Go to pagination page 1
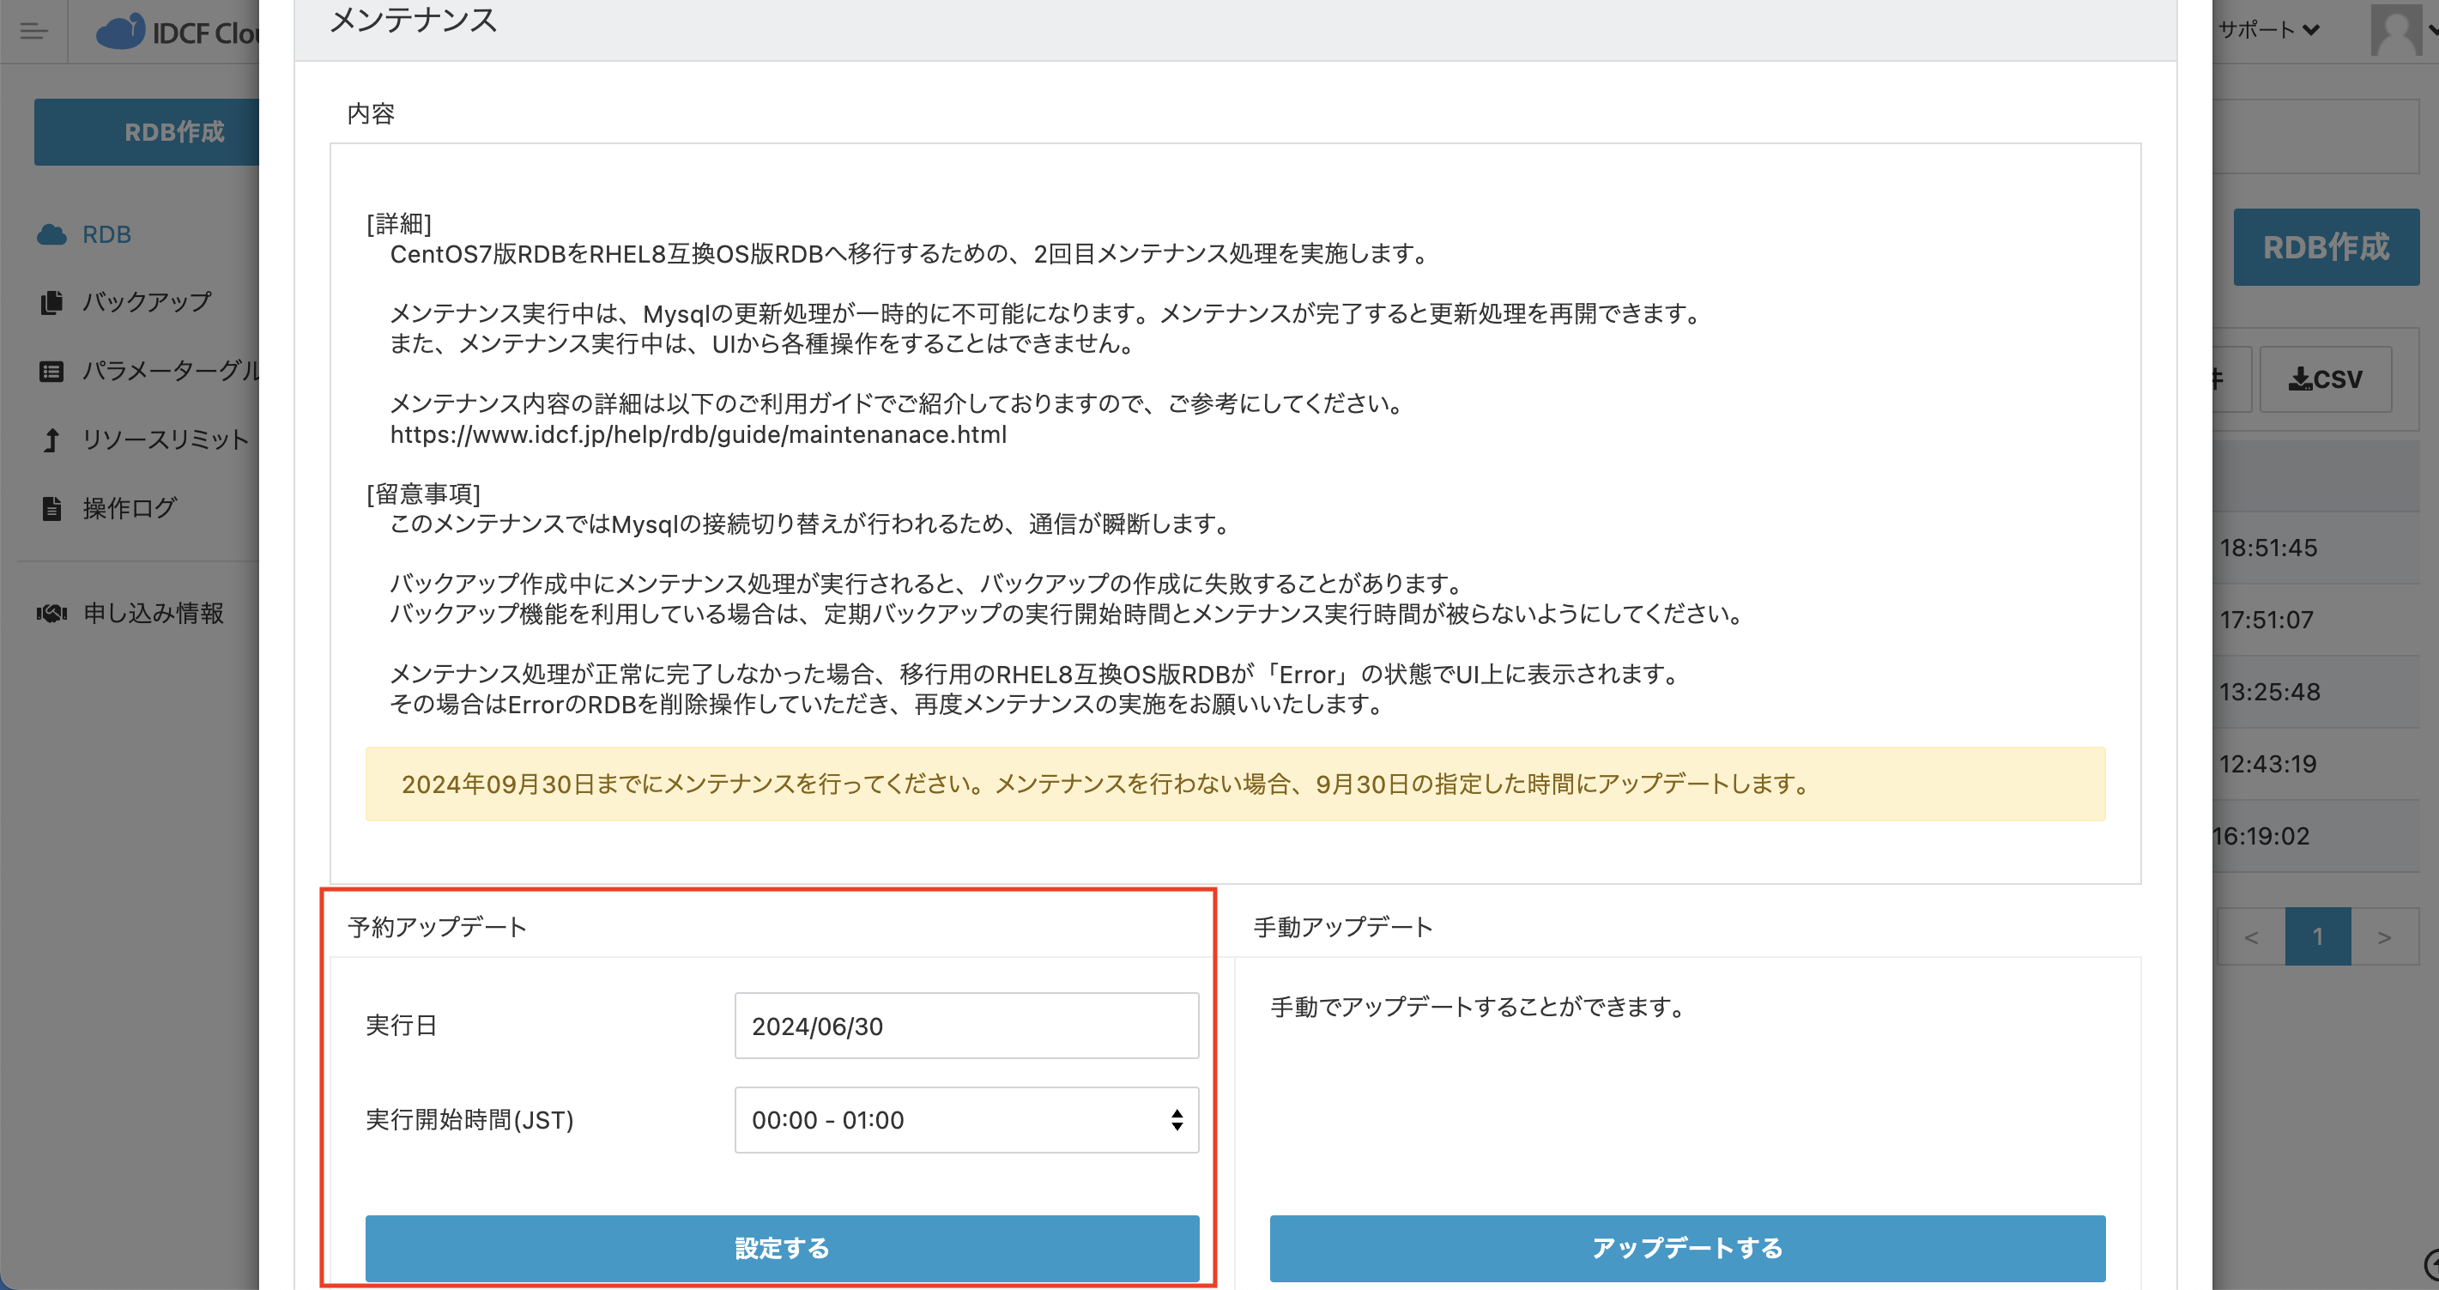Image resolution: width=2439 pixels, height=1290 pixels. coord(2317,936)
